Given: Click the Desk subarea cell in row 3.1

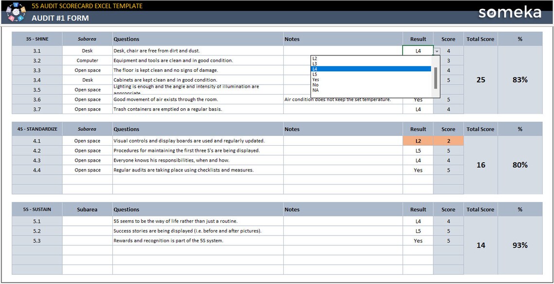Looking at the screenshot, I should coord(87,50).
